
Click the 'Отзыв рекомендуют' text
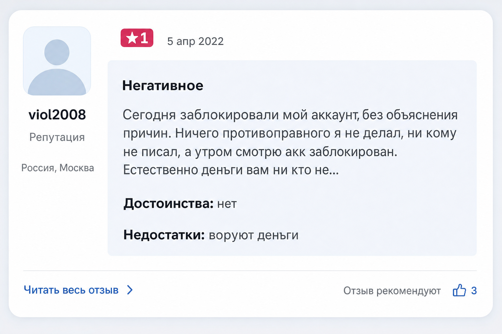[392, 291]
